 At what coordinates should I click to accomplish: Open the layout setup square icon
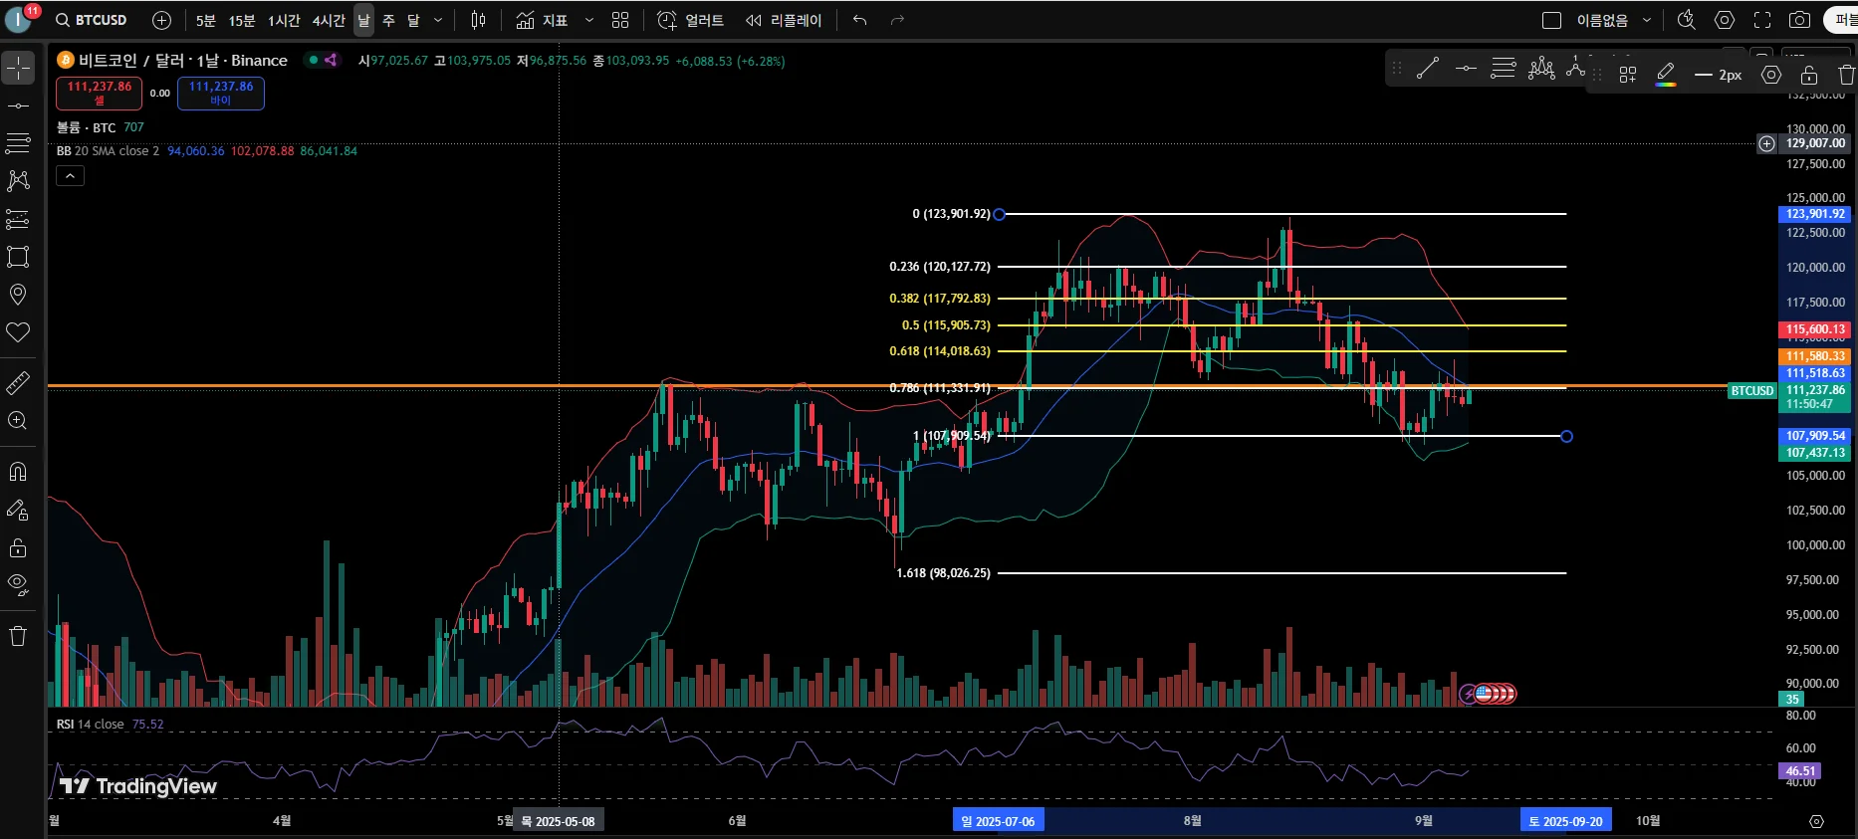(x=1551, y=20)
